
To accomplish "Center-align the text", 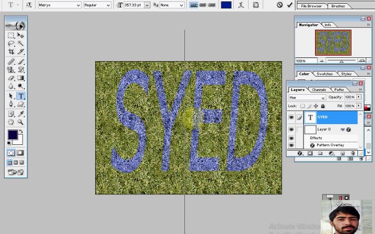I will tap(202, 5).
